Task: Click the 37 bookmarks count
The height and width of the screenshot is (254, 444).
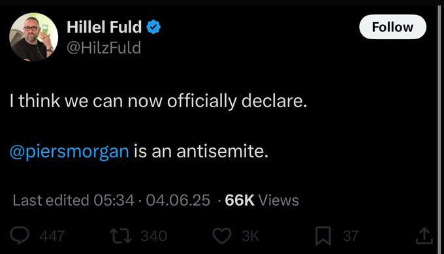Action: click(351, 236)
